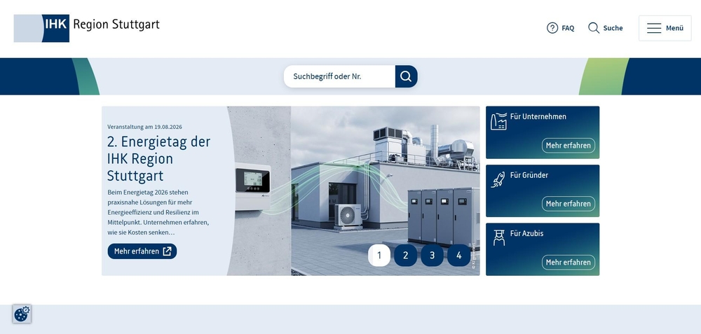Click Mehr erfahren in Für Azubis card
The width and height of the screenshot is (701, 334).
[x=569, y=262]
